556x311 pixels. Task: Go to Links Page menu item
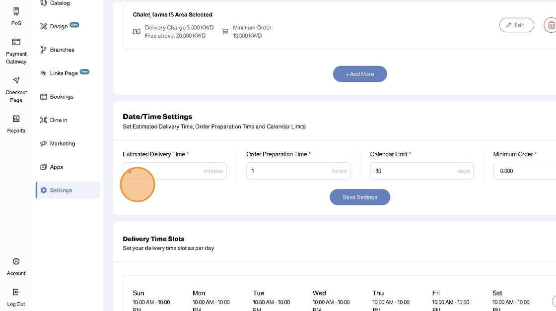click(x=64, y=73)
